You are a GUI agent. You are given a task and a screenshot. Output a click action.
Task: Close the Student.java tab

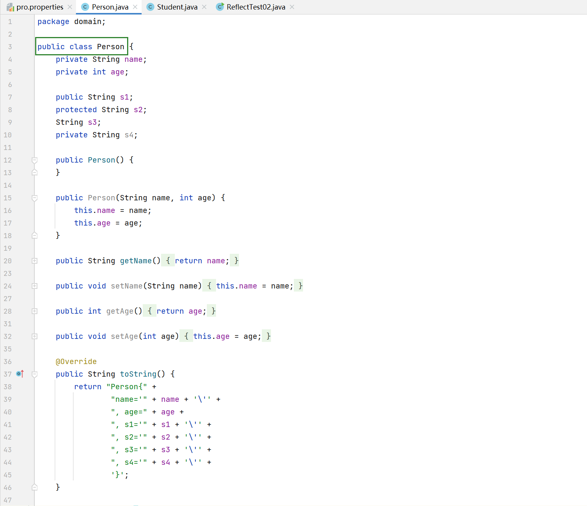click(x=204, y=7)
